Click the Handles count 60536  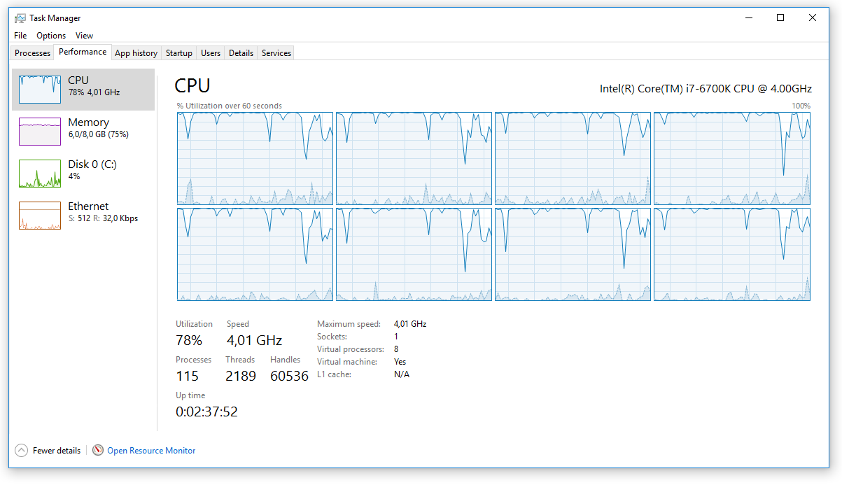coord(289,377)
